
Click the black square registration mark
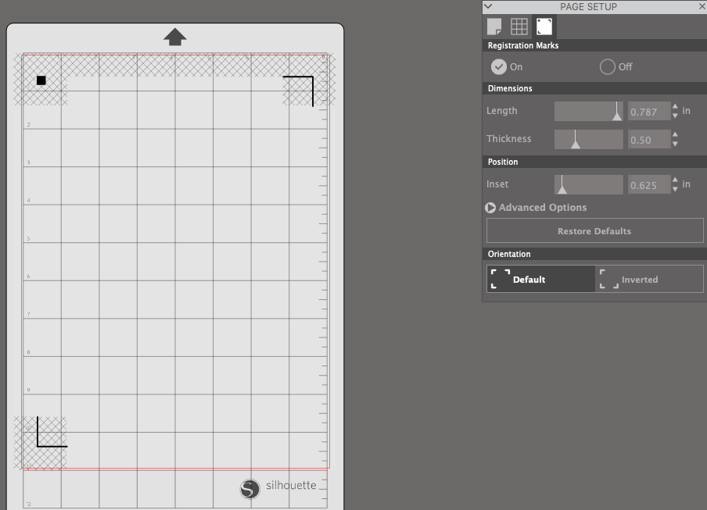pyautogui.click(x=41, y=80)
